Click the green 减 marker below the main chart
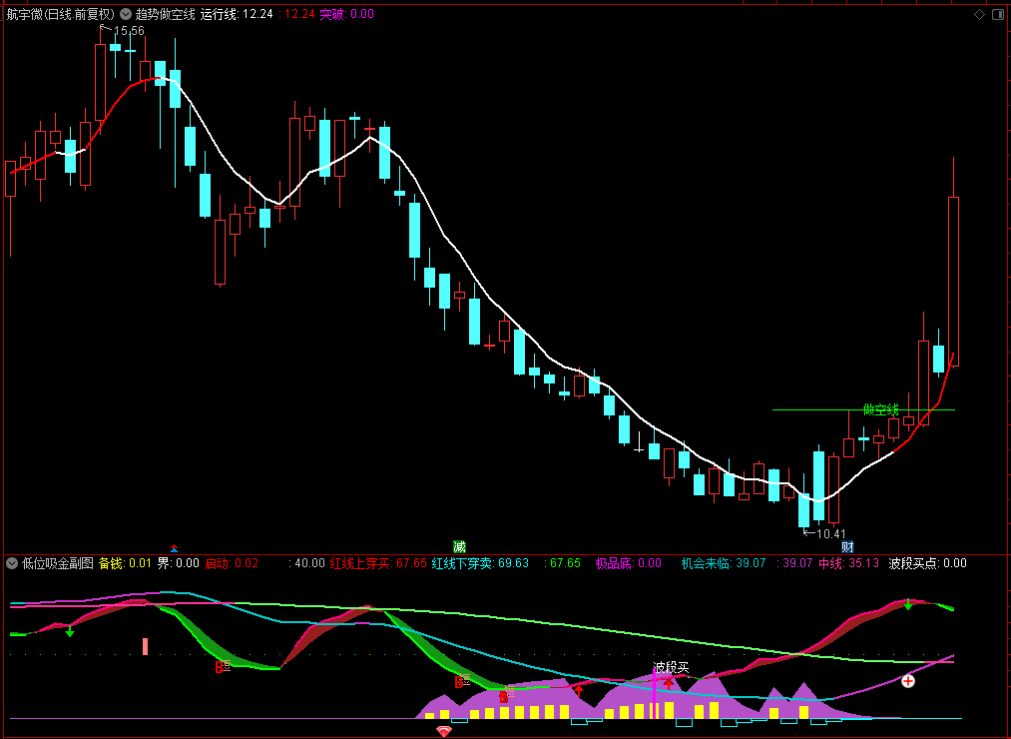 click(x=459, y=547)
